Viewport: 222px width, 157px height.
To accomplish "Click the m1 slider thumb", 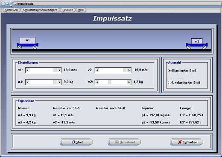I will pos(55,82).
